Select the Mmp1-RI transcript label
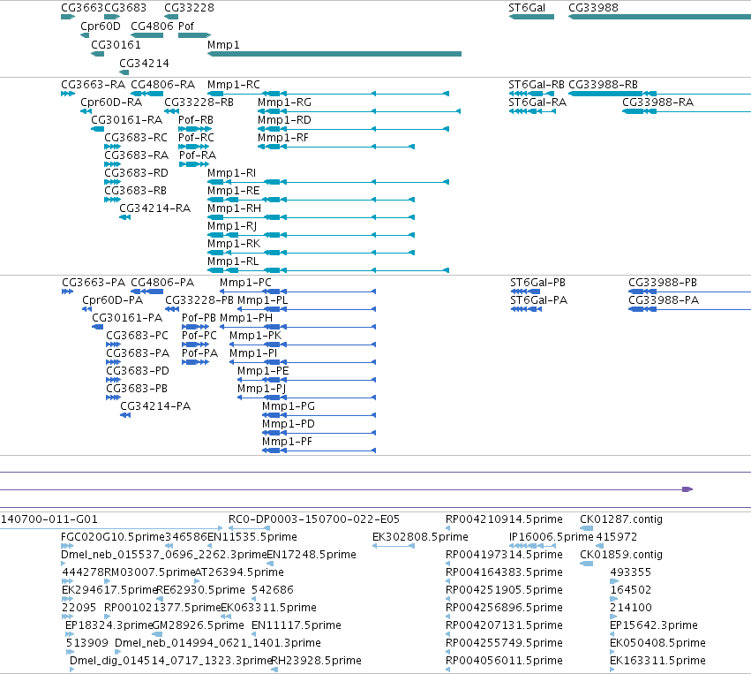This screenshot has height=674, width=751. pyautogui.click(x=231, y=173)
